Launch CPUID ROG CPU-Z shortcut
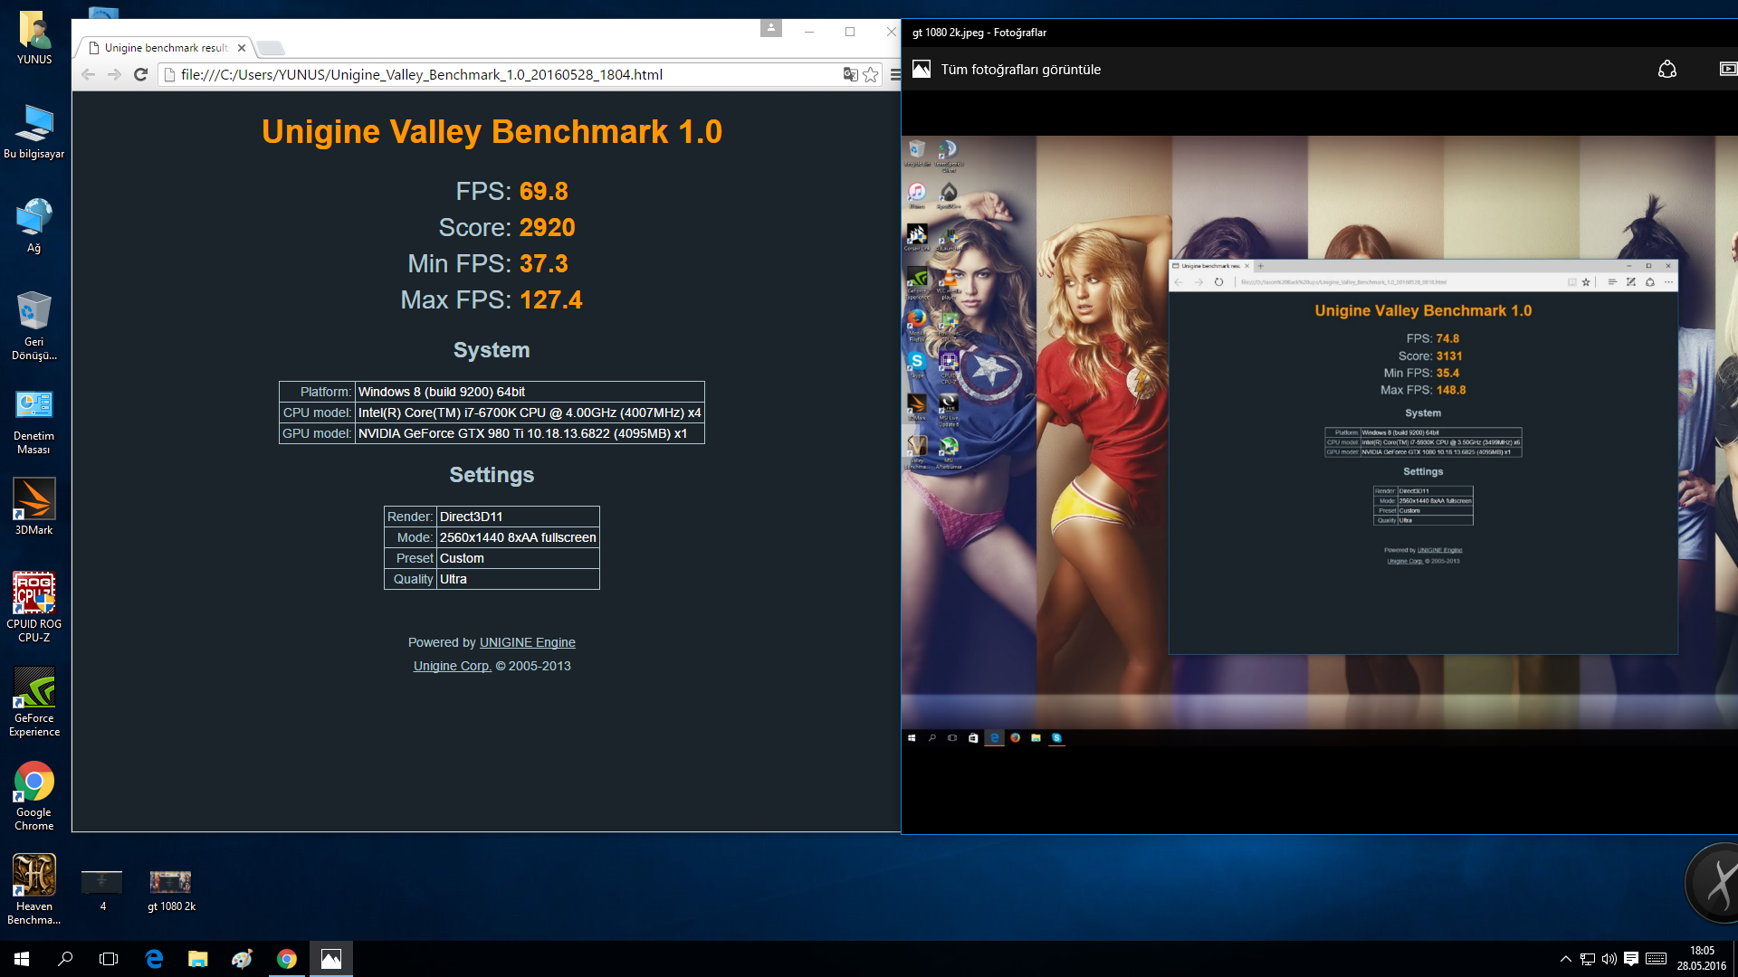1738x977 pixels. pyautogui.click(x=34, y=607)
